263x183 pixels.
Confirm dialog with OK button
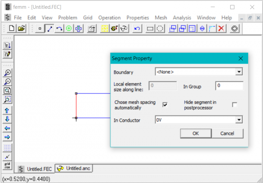[x=196, y=133]
